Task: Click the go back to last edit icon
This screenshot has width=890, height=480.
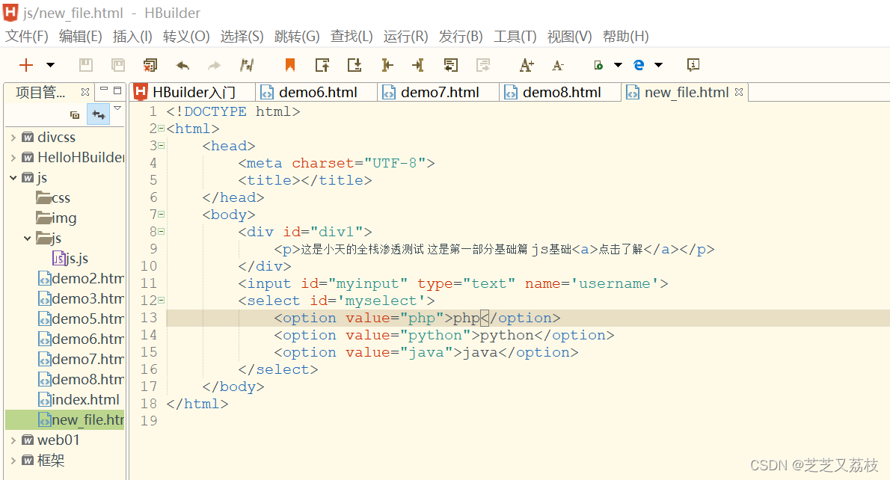Action: [451, 65]
